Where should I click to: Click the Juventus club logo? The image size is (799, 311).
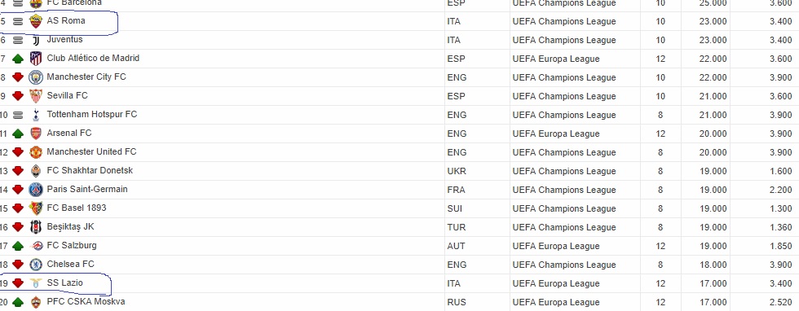tap(36, 40)
